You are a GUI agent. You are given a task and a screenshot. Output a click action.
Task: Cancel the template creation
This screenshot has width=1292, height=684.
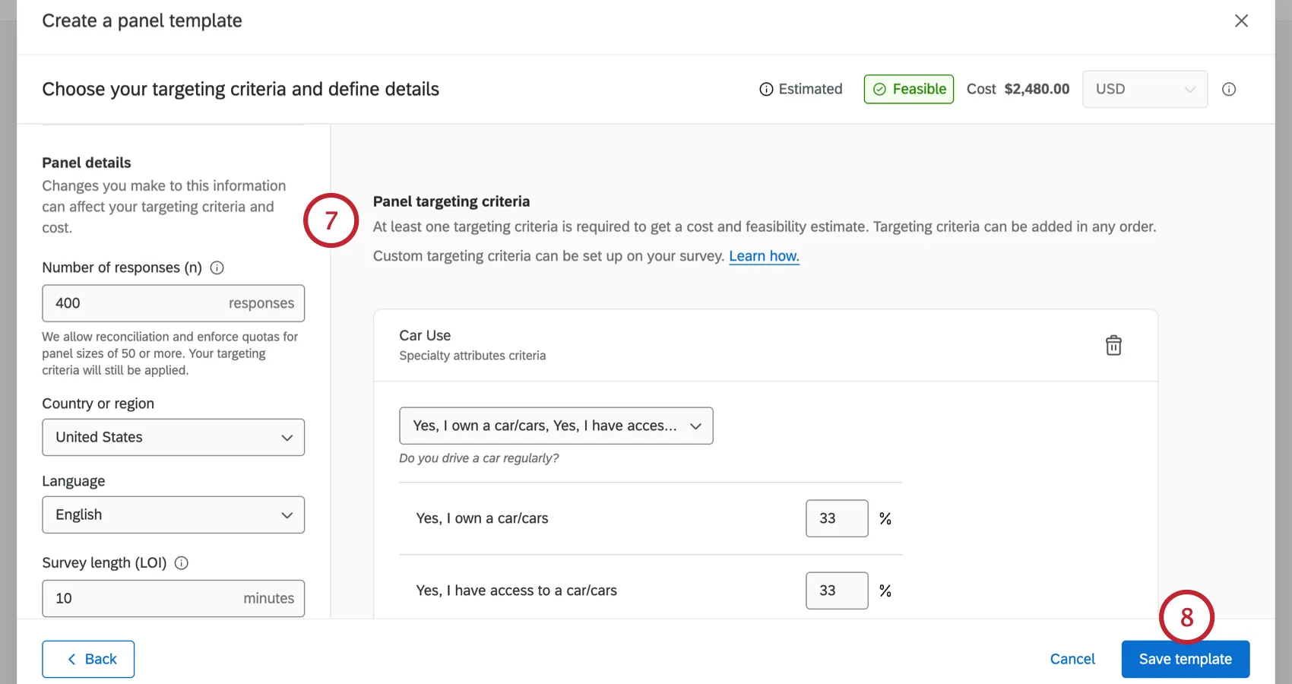(1072, 659)
